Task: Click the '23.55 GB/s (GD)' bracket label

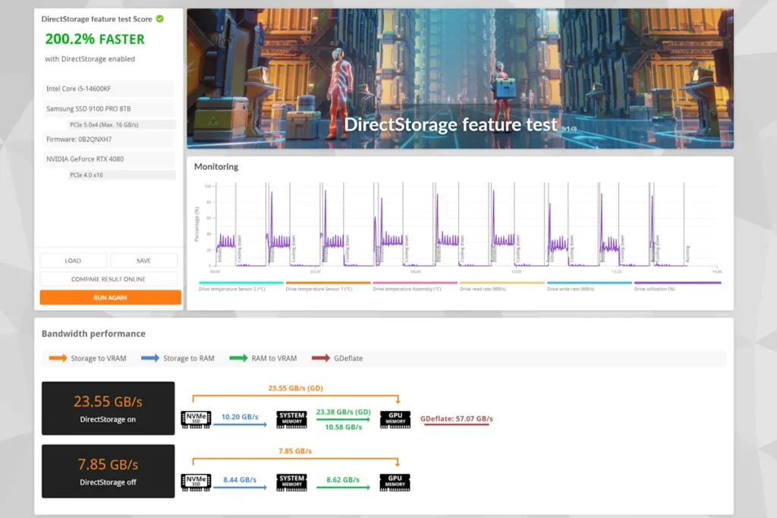Action: tap(295, 388)
